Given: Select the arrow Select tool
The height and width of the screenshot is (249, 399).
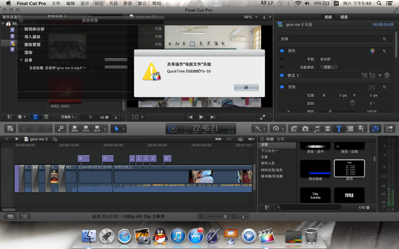Looking at the screenshot, I should pos(117,129).
